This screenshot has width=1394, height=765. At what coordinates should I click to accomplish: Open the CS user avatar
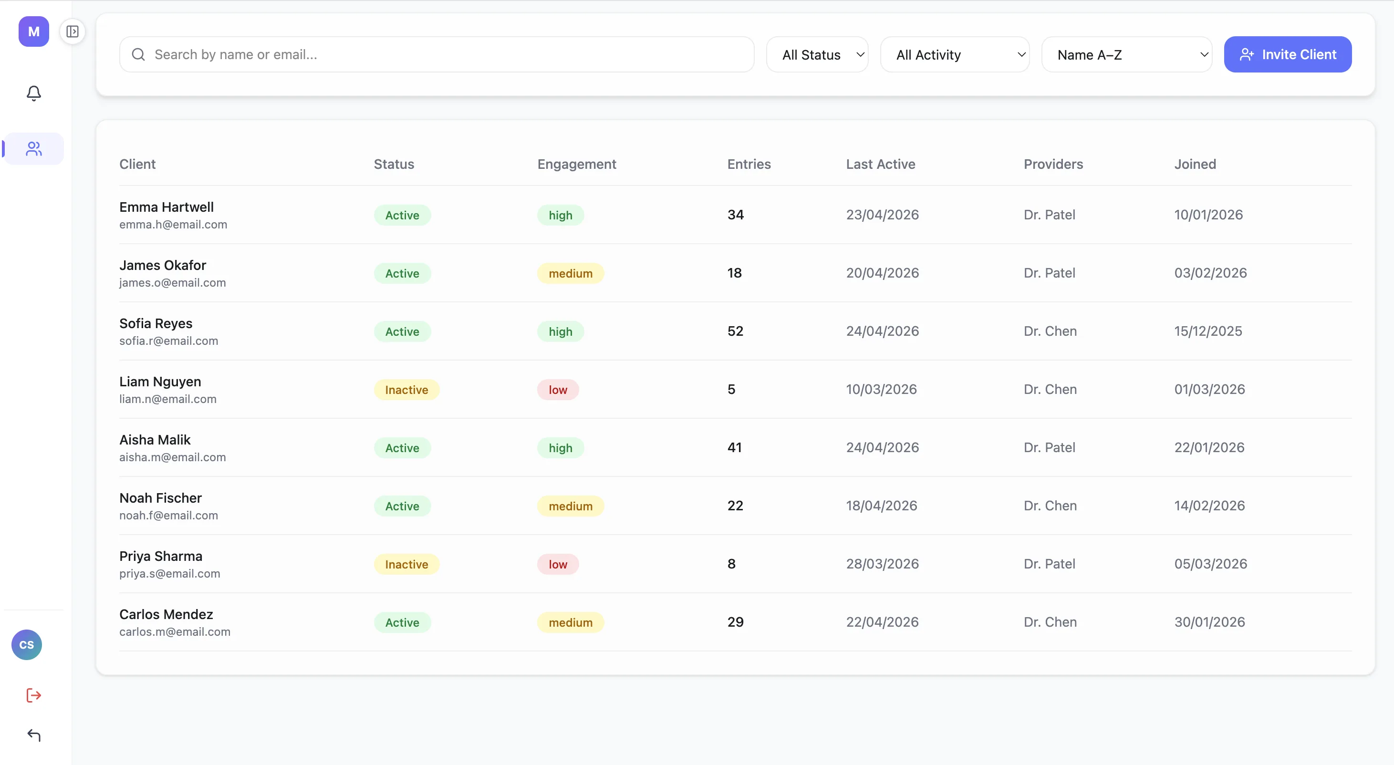27,644
